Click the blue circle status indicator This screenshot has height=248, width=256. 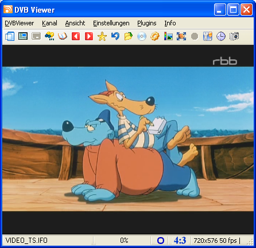[x=161, y=241]
